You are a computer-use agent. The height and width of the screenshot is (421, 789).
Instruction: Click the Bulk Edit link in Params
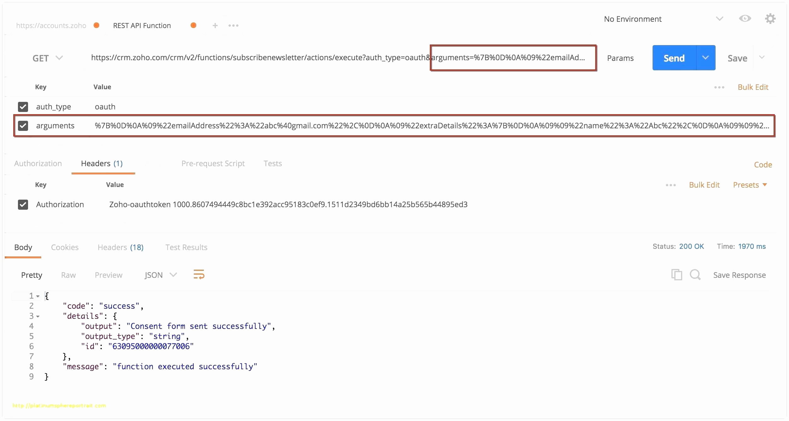(752, 86)
